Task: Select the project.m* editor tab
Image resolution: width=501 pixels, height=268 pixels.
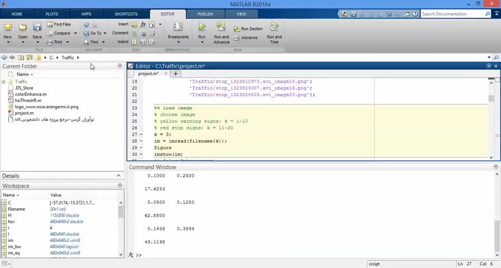Action: click(148, 74)
